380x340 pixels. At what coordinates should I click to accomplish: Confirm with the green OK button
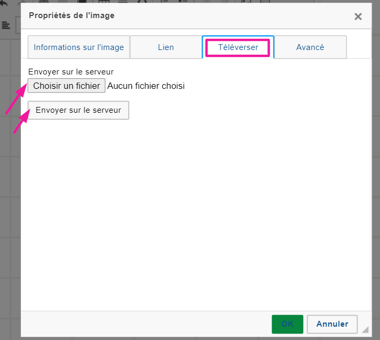287,324
